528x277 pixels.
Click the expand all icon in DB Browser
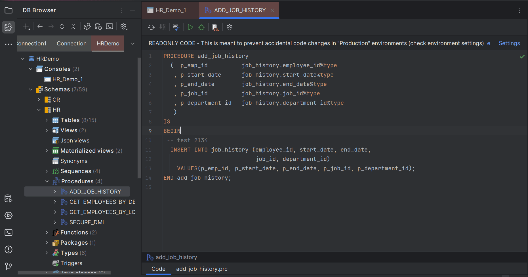coord(62,27)
